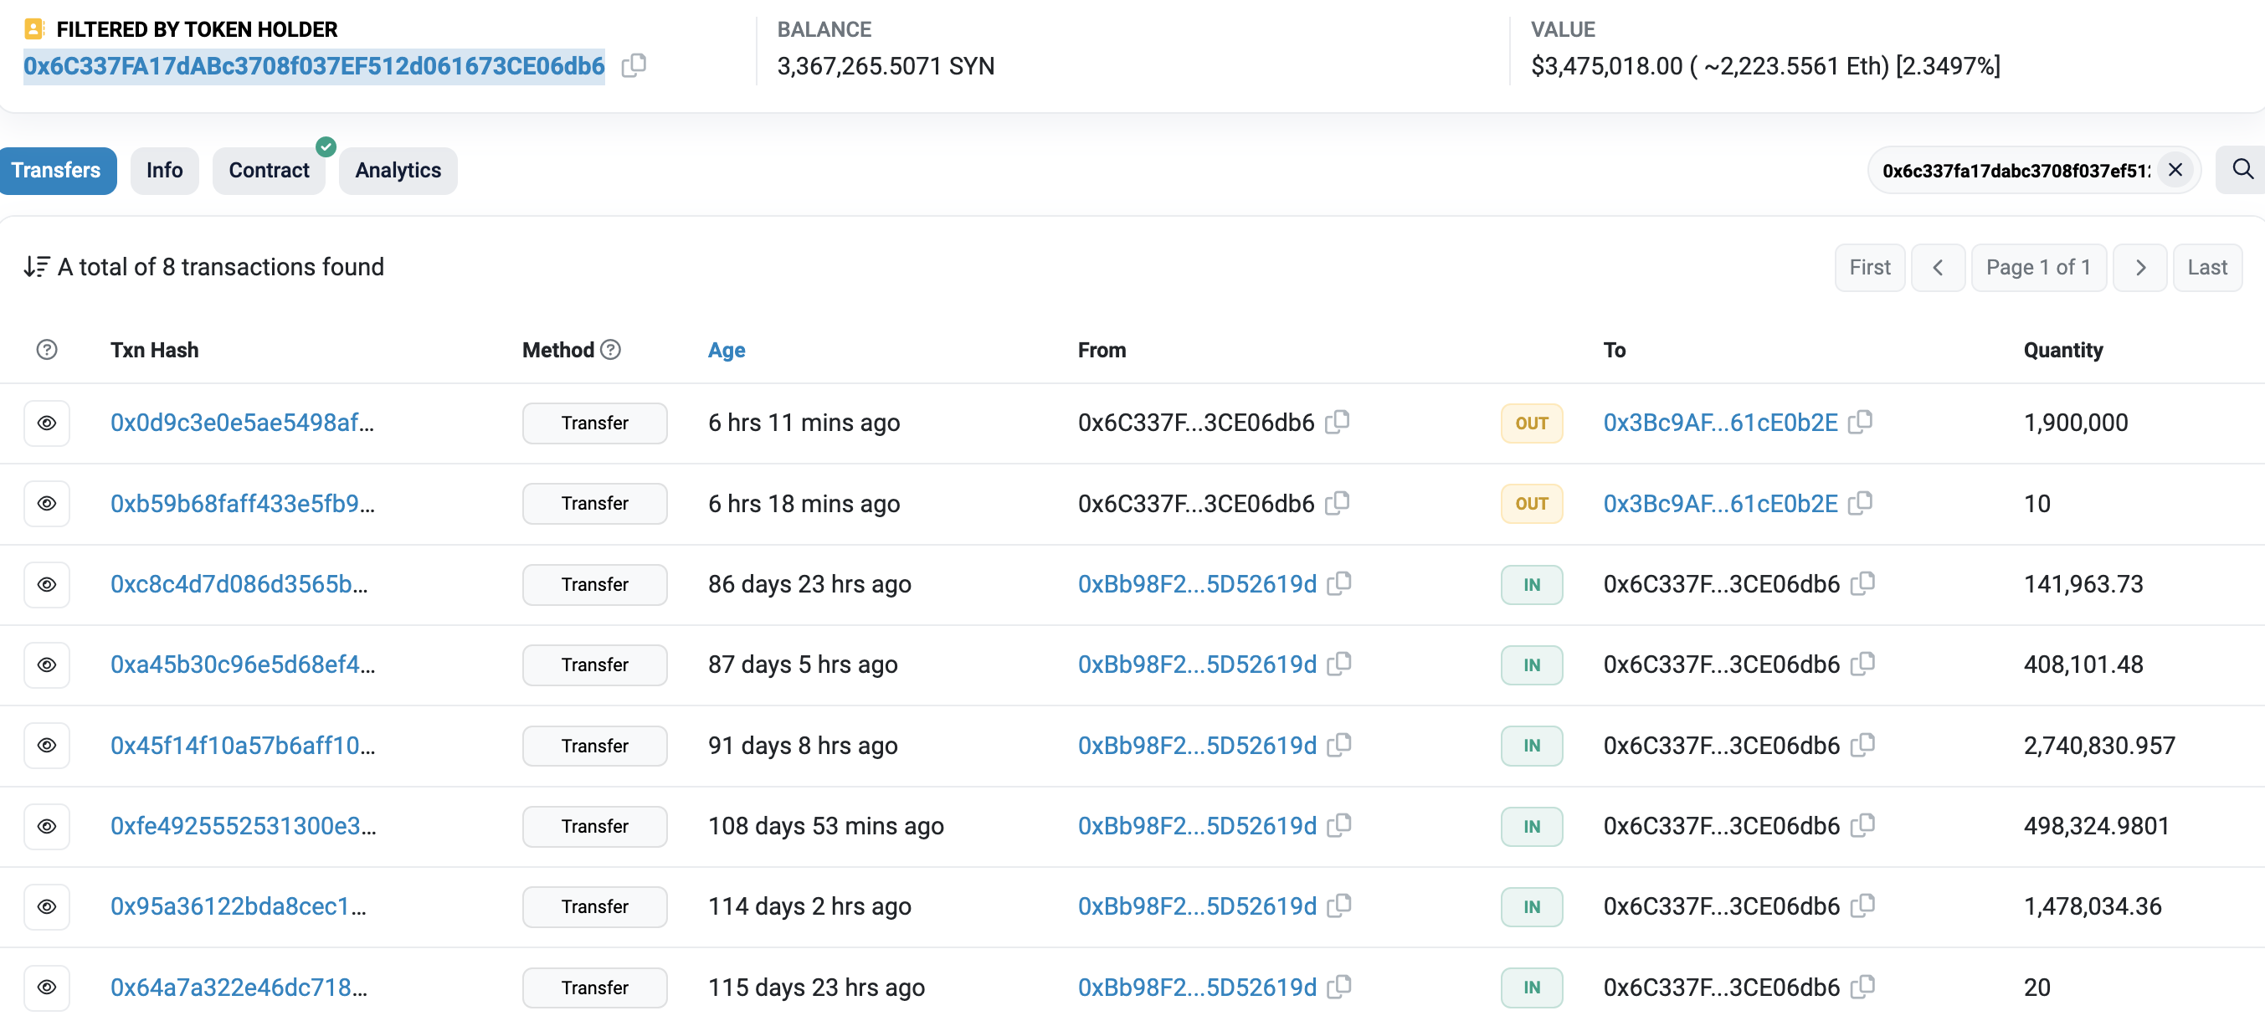Click the sort icon beside total transactions
This screenshot has height=1021, width=2265.
click(x=36, y=266)
